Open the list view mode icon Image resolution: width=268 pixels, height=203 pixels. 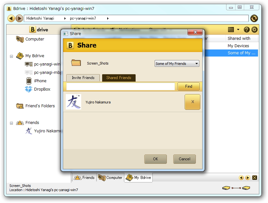[231, 30]
